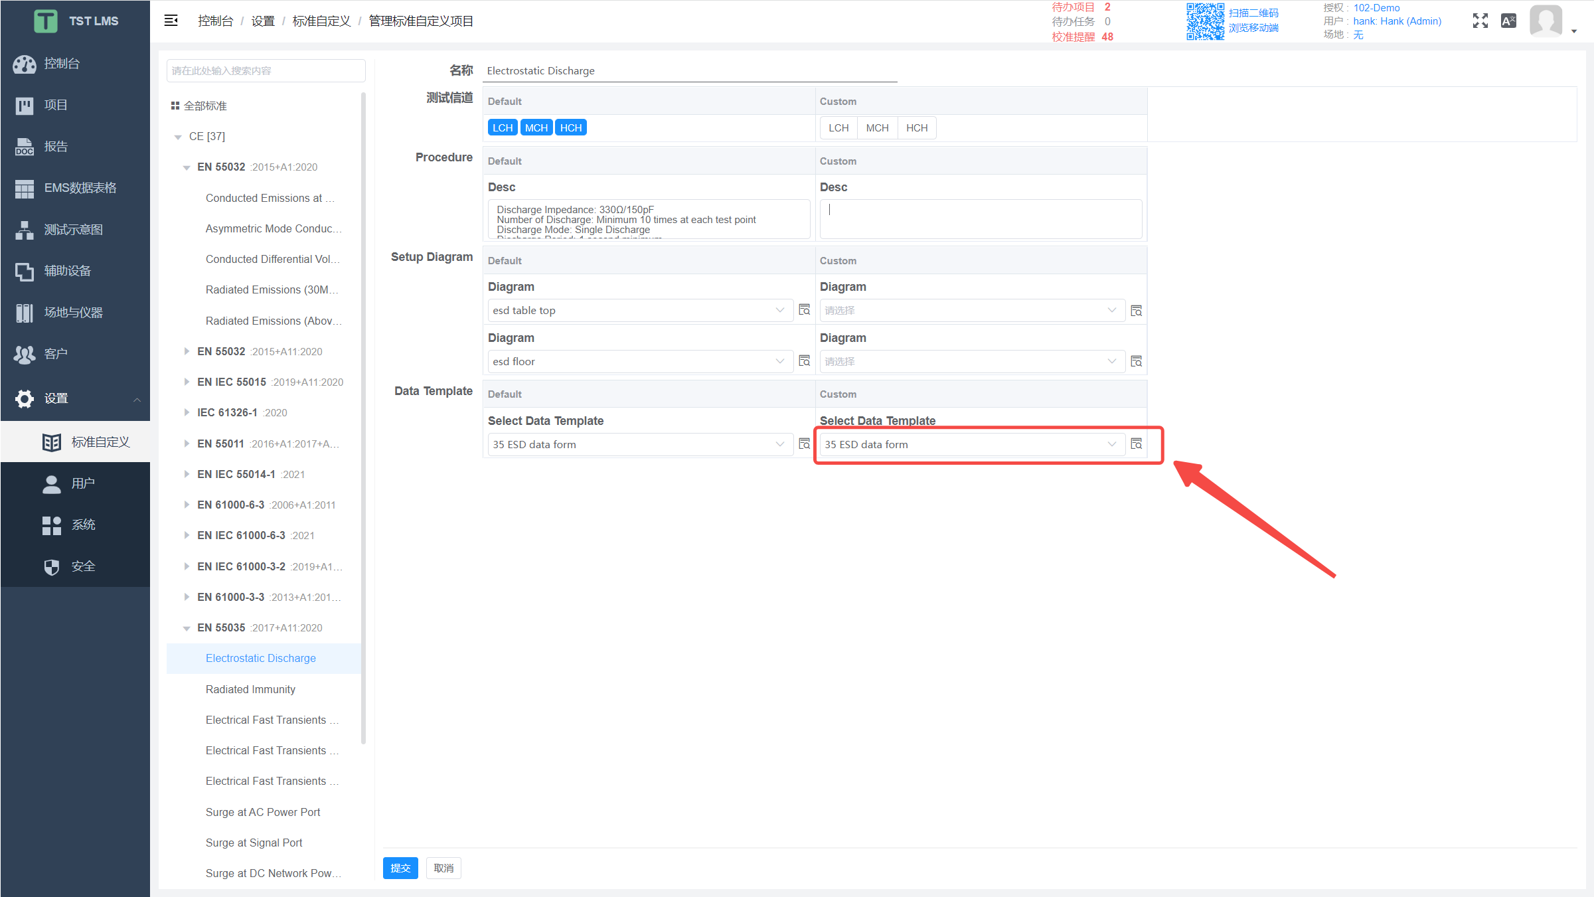Toggle default LCH channel tag
The image size is (1594, 897).
503,127
